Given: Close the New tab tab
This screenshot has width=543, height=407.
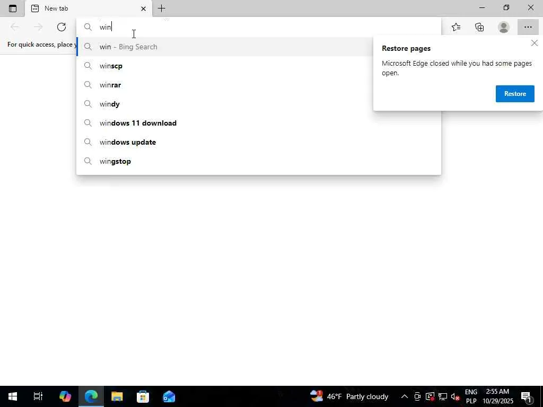Looking at the screenshot, I should pos(143,8).
